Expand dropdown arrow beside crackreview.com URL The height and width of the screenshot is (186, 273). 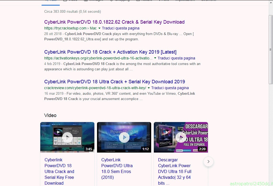(149, 88)
